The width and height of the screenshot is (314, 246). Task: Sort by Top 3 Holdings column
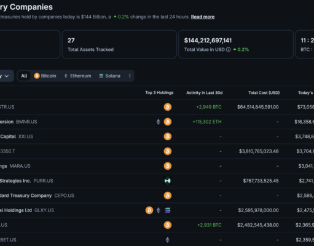tap(159, 93)
